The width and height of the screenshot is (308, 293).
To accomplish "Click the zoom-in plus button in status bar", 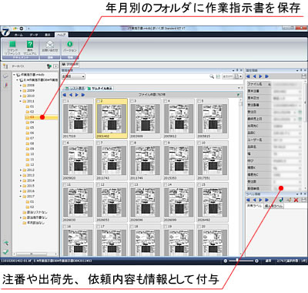I will (x=256, y=261).
